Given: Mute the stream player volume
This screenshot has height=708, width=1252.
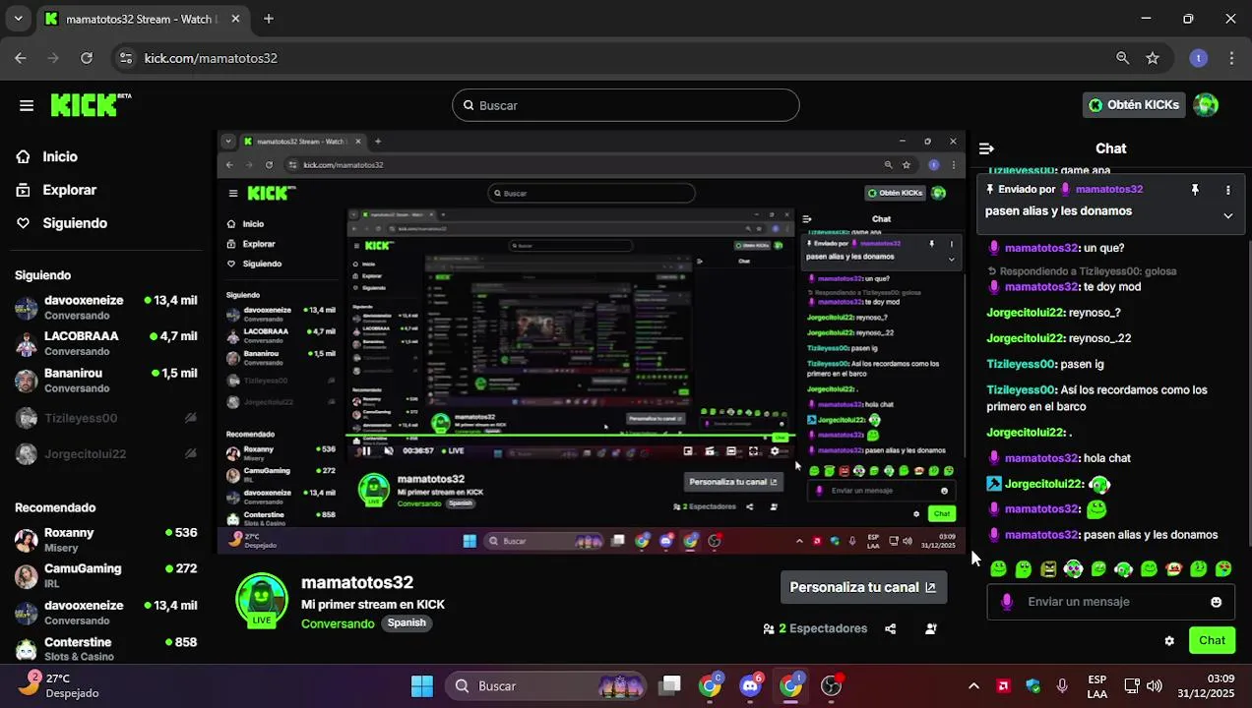Looking at the screenshot, I should pos(389,451).
